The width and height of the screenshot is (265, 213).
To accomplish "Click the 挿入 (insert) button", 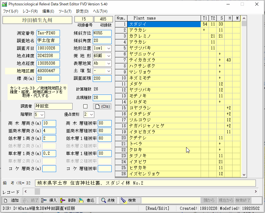I will pyautogui.click(x=49, y=200).
